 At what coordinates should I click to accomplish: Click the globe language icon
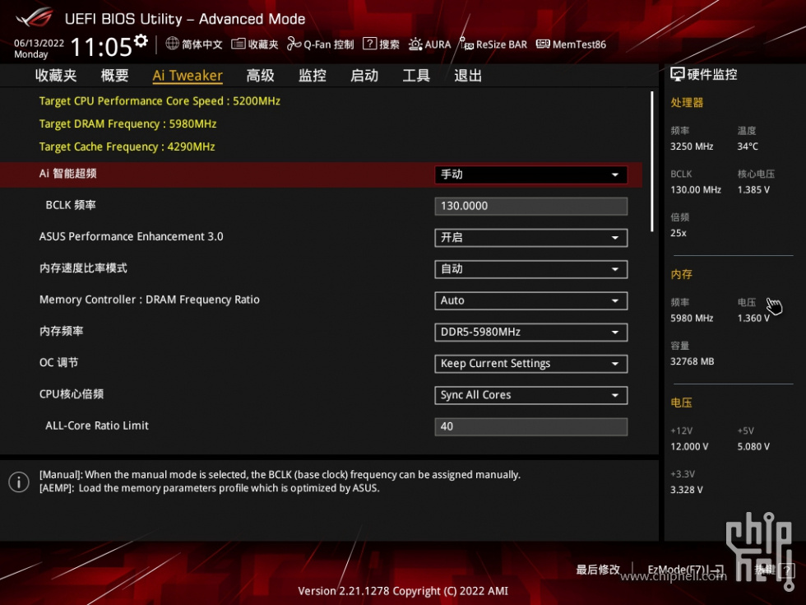tap(172, 44)
